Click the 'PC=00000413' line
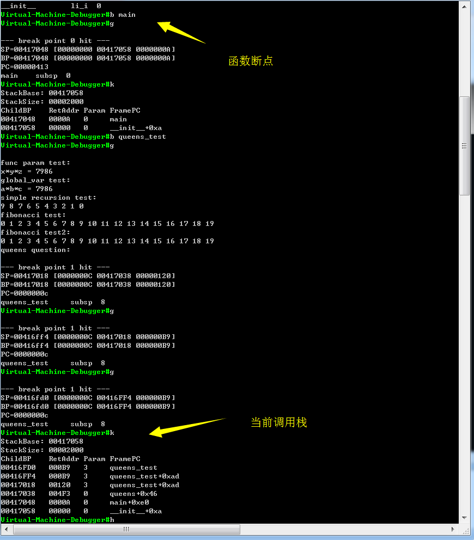The height and width of the screenshot is (540, 474). coord(25,67)
